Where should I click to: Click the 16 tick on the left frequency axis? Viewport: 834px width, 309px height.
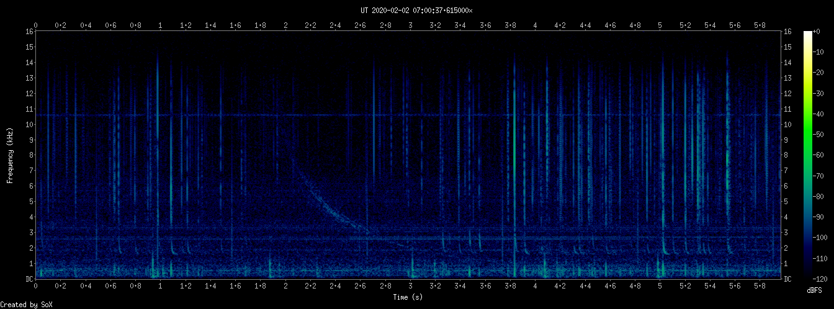pos(29,31)
